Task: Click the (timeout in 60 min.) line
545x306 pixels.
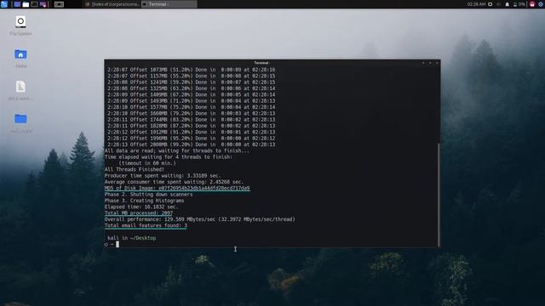Action: pyautogui.click(x=147, y=163)
